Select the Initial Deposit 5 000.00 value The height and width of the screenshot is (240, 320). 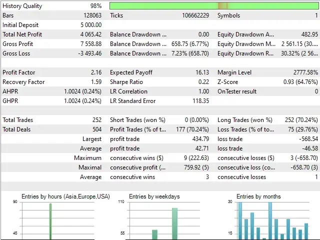tap(91, 25)
